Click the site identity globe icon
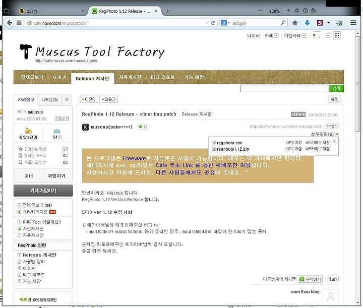 (x=30, y=23)
